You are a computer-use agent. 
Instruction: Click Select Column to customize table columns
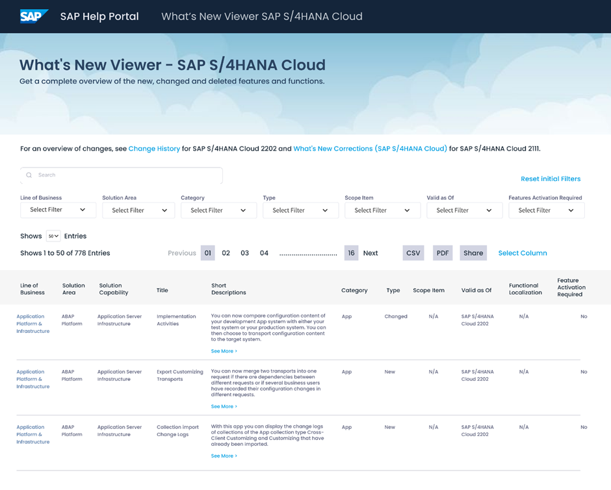coord(523,253)
